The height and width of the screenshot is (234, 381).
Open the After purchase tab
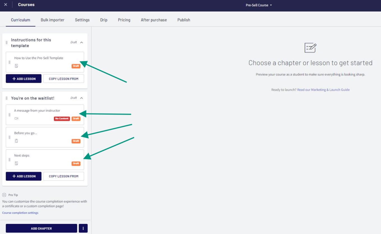tap(154, 20)
